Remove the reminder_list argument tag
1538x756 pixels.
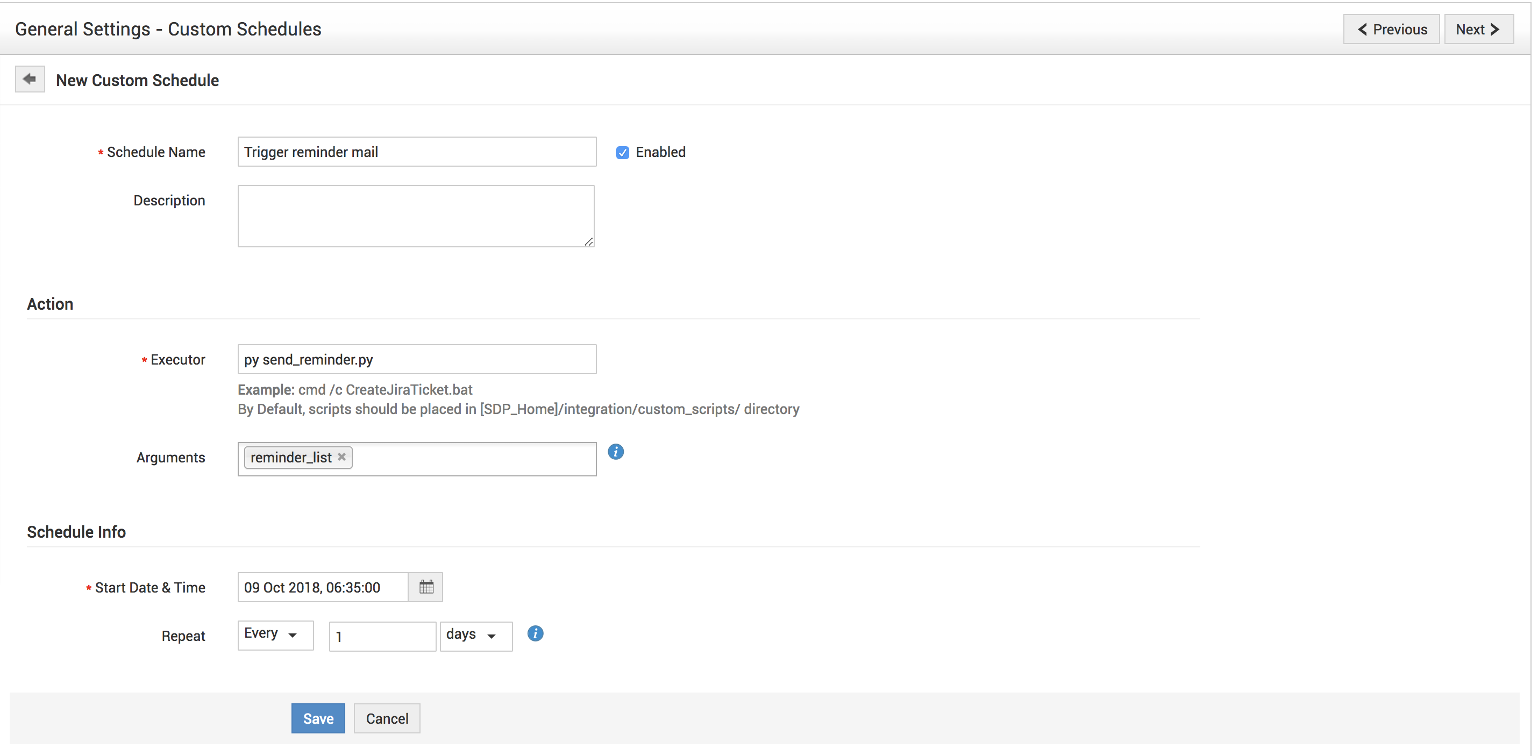click(x=341, y=457)
